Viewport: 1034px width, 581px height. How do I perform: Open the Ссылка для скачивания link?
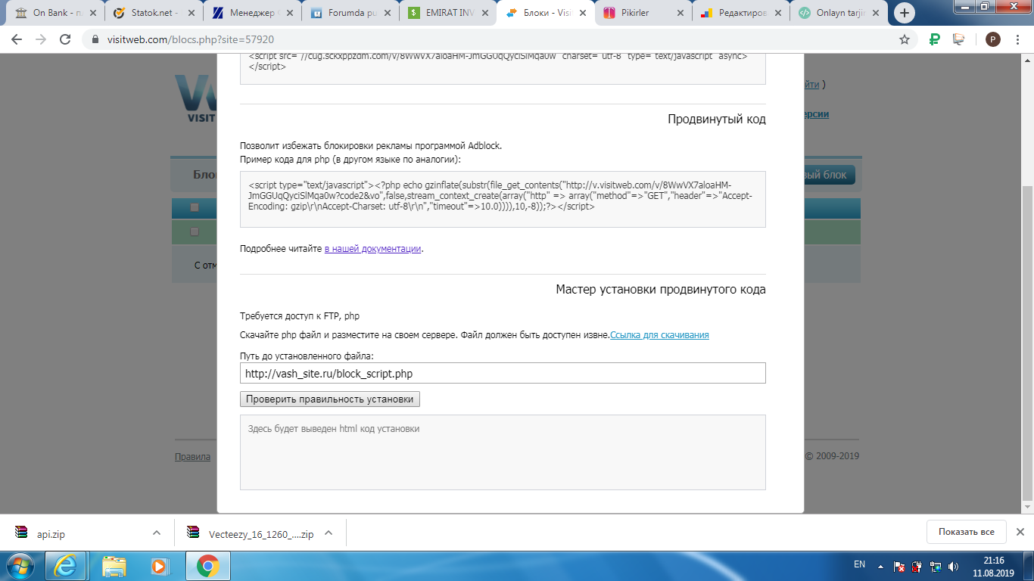coord(659,334)
